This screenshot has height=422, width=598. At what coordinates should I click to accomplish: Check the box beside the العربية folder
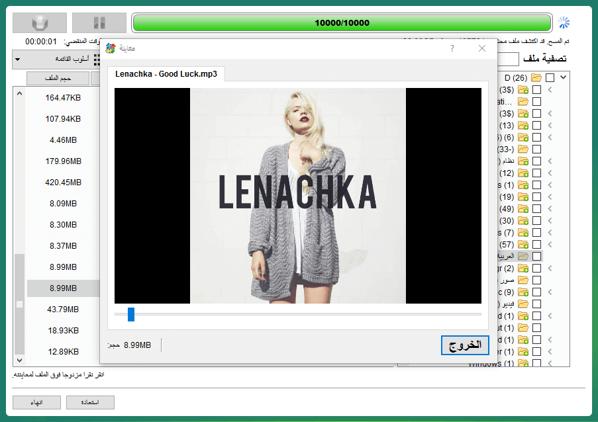click(x=536, y=257)
